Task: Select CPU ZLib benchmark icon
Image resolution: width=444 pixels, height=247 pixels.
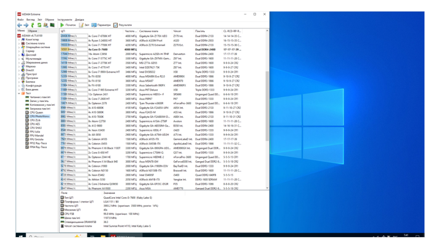Action: (27, 120)
